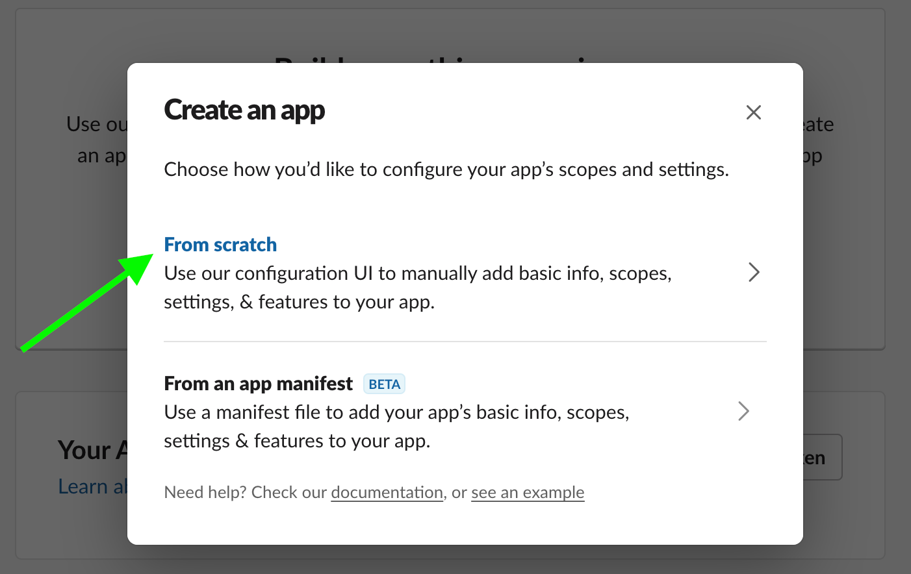
Task: Click the Create an app dialog title
Action: click(244, 110)
